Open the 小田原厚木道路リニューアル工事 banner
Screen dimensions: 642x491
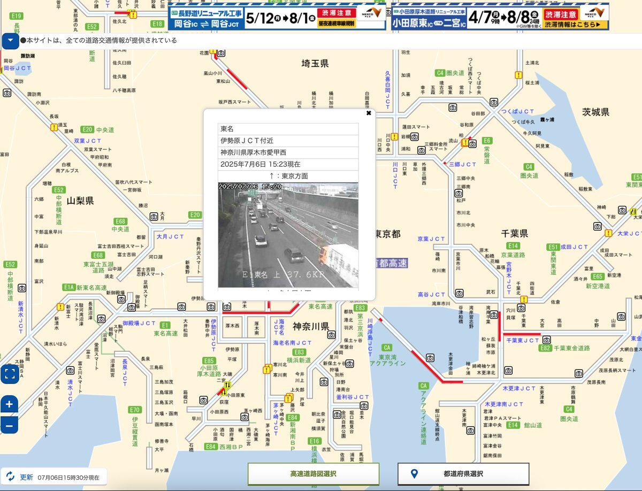[x=501, y=18]
